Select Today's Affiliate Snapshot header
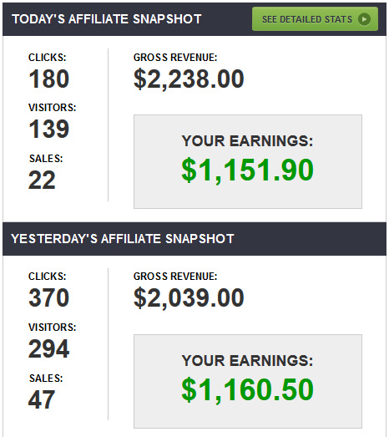Image resolution: width=389 pixels, height=437 pixels. (107, 19)
